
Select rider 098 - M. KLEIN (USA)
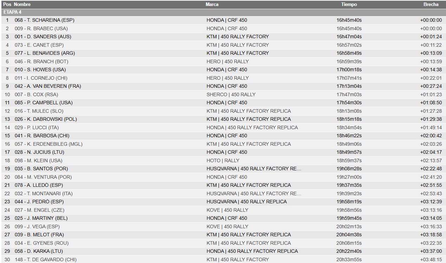(38, 160)
